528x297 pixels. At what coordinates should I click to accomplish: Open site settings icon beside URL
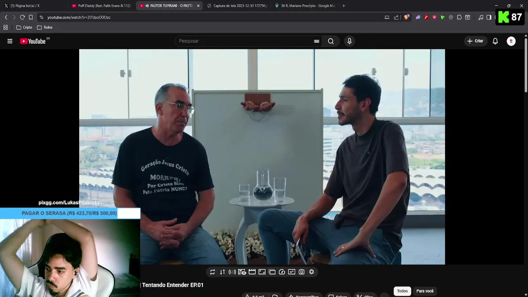(41, 17)
